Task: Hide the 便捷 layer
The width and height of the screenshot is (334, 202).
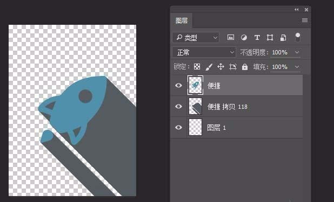Action: click(178, 86)
